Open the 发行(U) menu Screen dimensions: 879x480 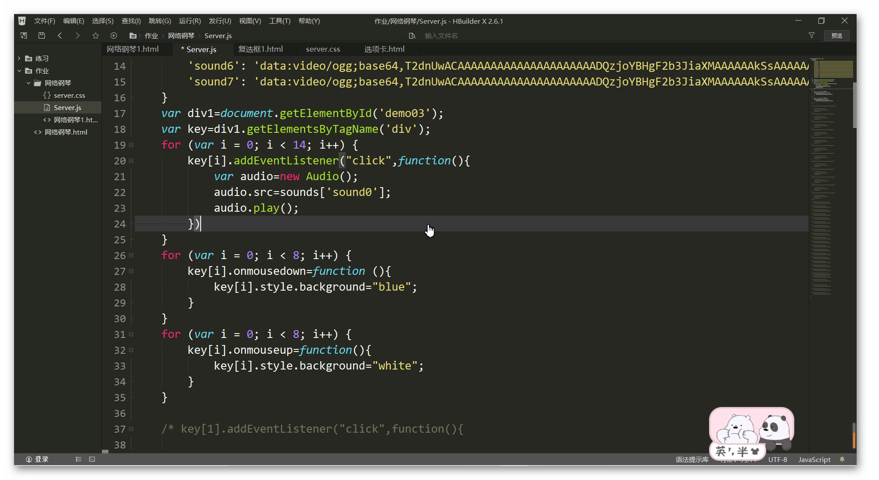pos(220,21)
